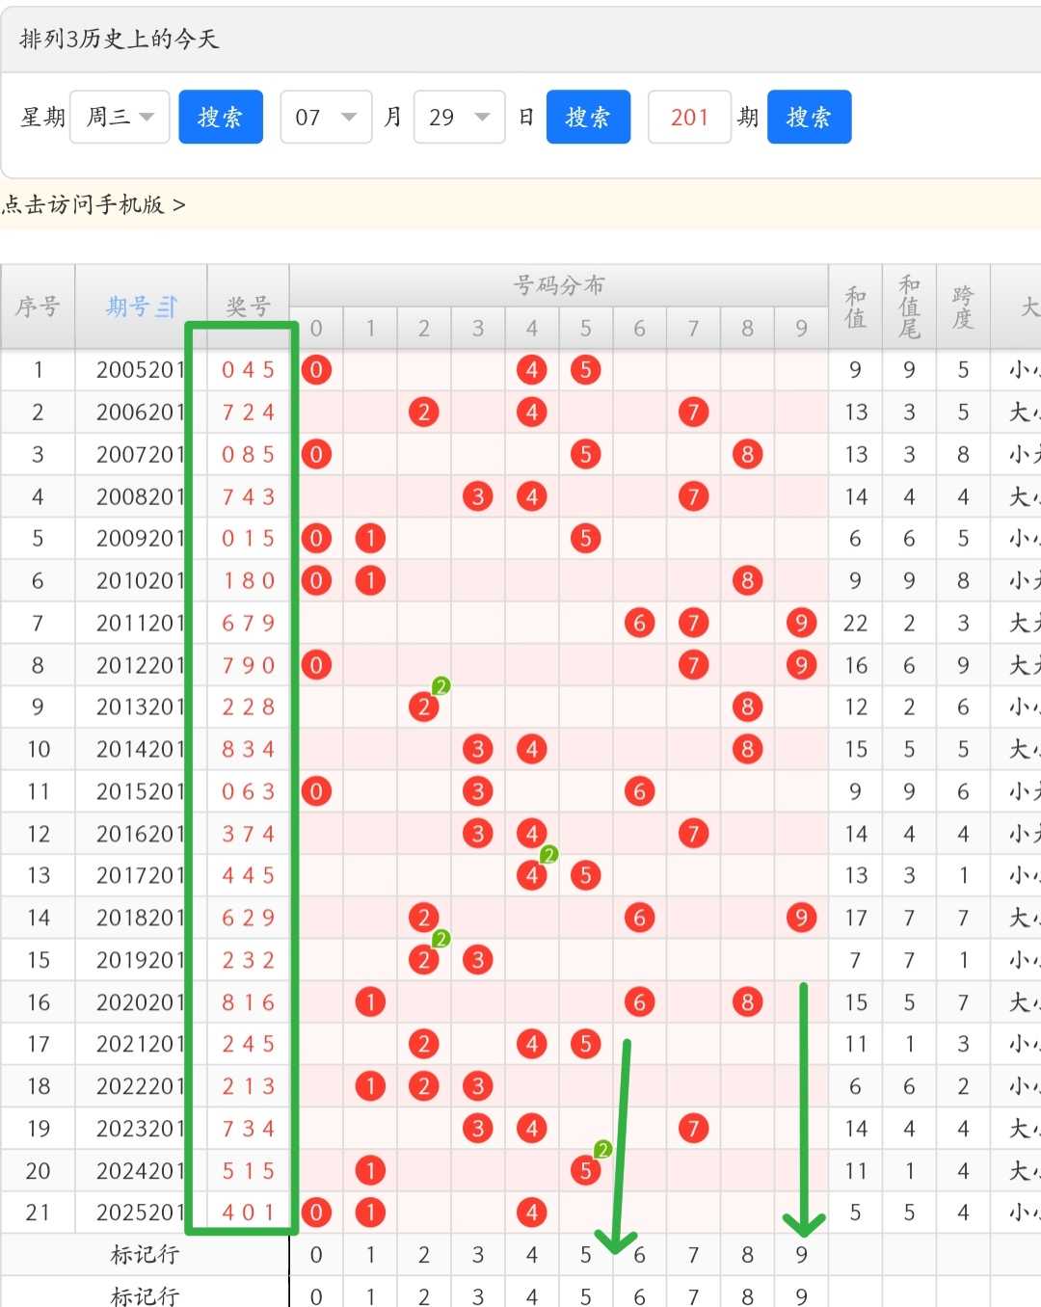1041x1307 pixels.
Task: Click red ball 8 in row 2014201
Action: (747, 749)
